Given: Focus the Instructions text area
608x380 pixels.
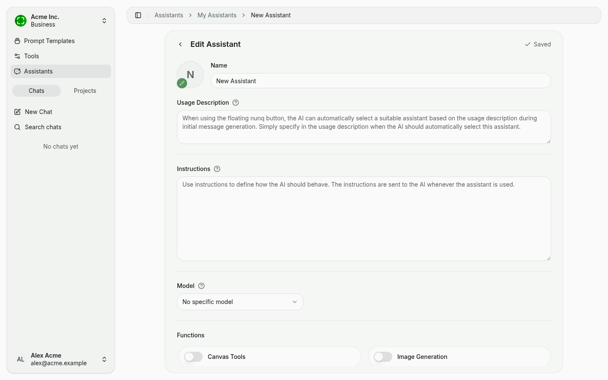Looking at the screenshot, I should pyautogui.click(x=364, y=219).
